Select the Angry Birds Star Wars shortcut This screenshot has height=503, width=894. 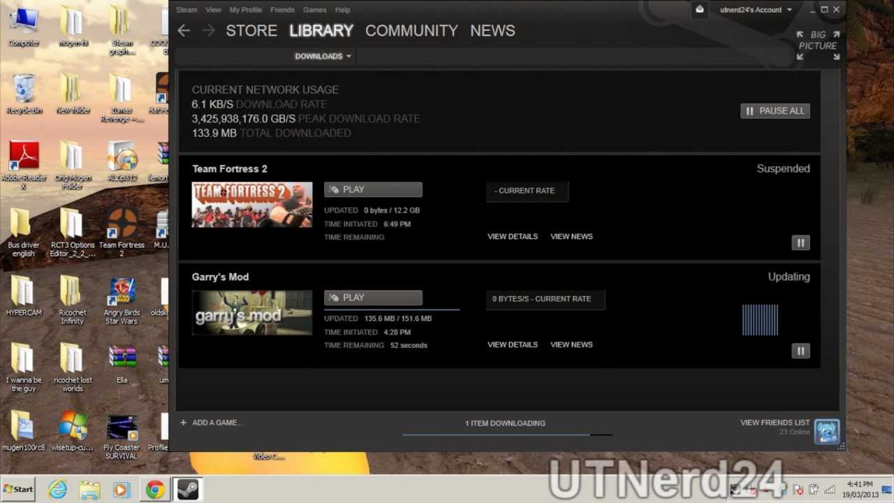tap(122, 301)
